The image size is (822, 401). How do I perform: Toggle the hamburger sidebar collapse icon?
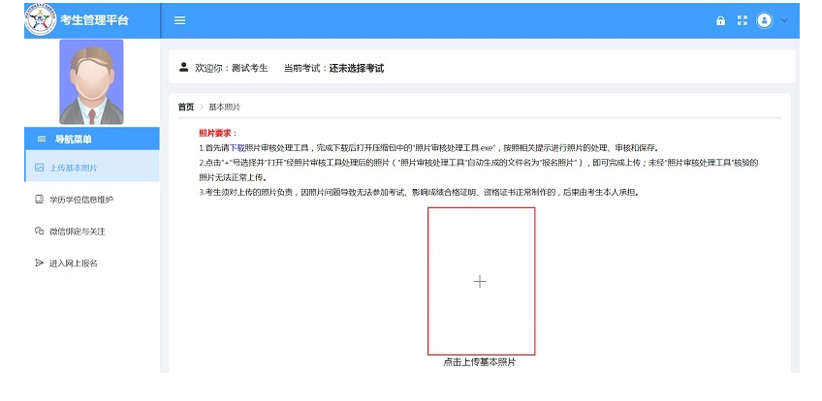[180, 20]
